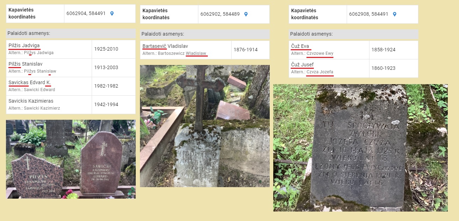Image resolution: width=459 pixels, height=221 pixels.
Task: Click alternate name Bartoszewicz Wladislaw
Action: click(x=182, y=53)
